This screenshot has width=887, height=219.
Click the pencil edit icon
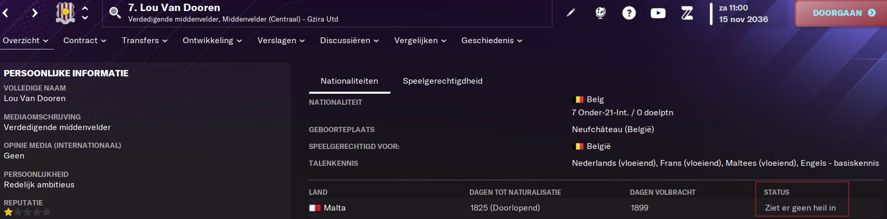571,13
